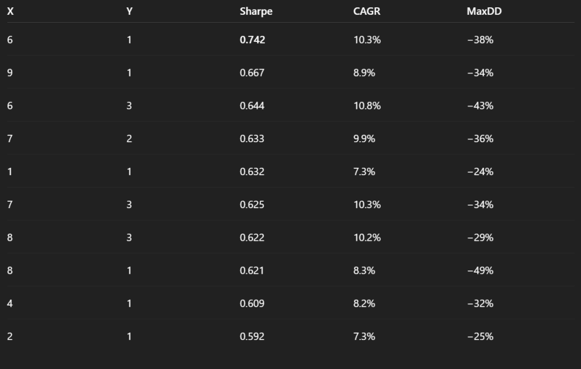Click the X column header
The height and width of the screenshot is (369, 581).
[x=10, y=11]
